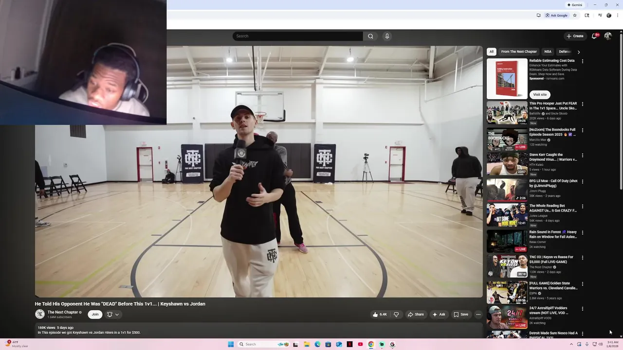This screenshot has width=623, height=350.
Task: Focus the YouTube search field
Action: click(297, 36)
